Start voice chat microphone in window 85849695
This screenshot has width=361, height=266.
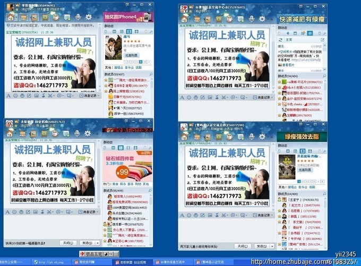click(78, 17)
